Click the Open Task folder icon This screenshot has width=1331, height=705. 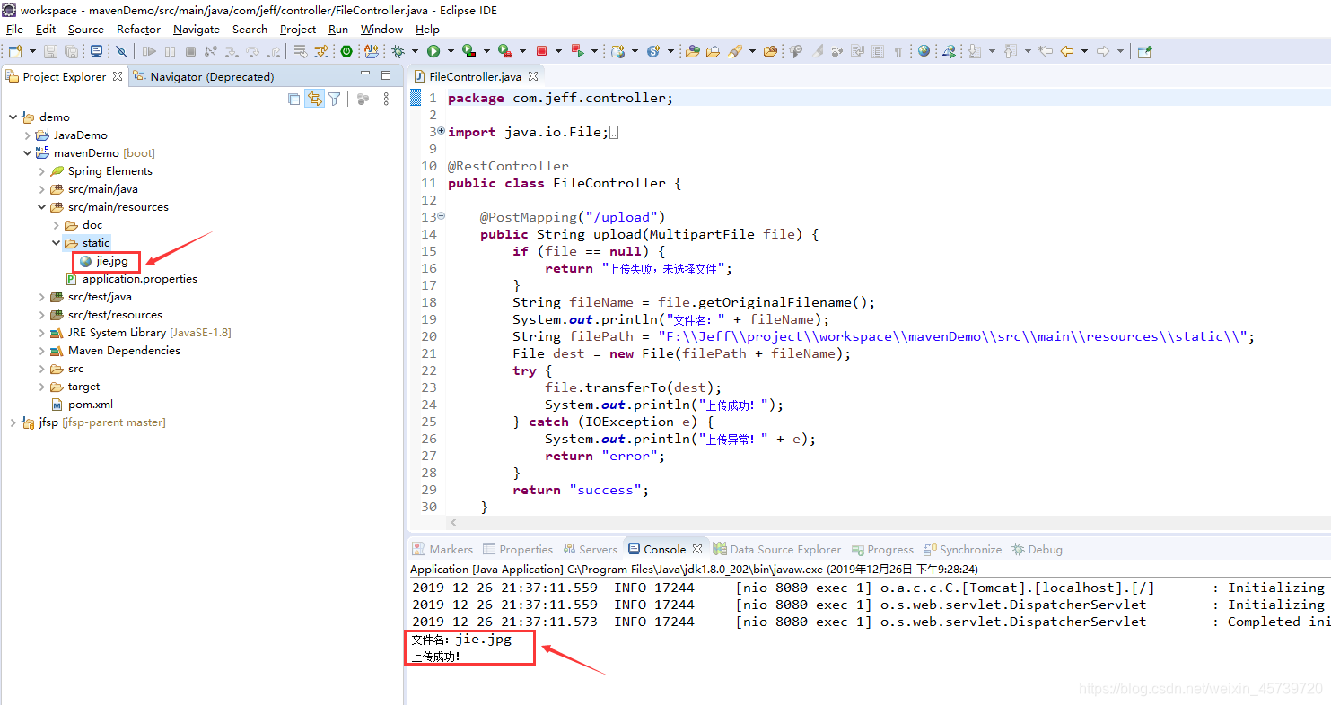point(713,51)
